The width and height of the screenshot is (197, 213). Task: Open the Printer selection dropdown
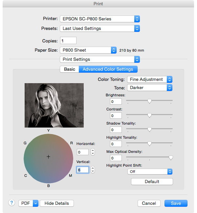click(x=99, y=19)
